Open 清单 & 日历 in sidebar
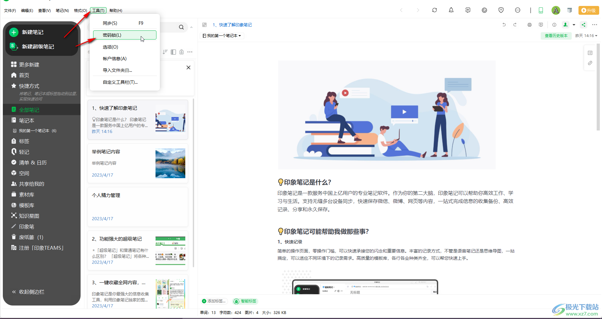This screenshot has width=602, height=319. pos(29,162)
